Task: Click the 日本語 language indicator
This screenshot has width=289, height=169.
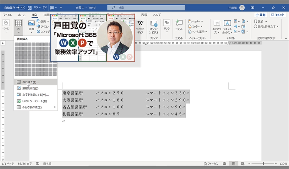Action: [x=47, y=163]
